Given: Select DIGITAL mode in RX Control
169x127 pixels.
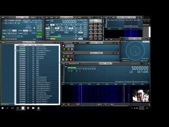Looking at the screenshot, I should pyautogui.click(x=85, y=25).
